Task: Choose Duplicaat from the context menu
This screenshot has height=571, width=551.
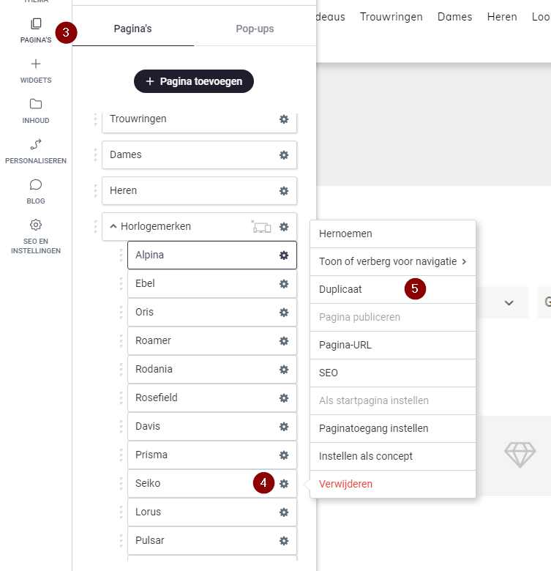Action: (393, 289)
